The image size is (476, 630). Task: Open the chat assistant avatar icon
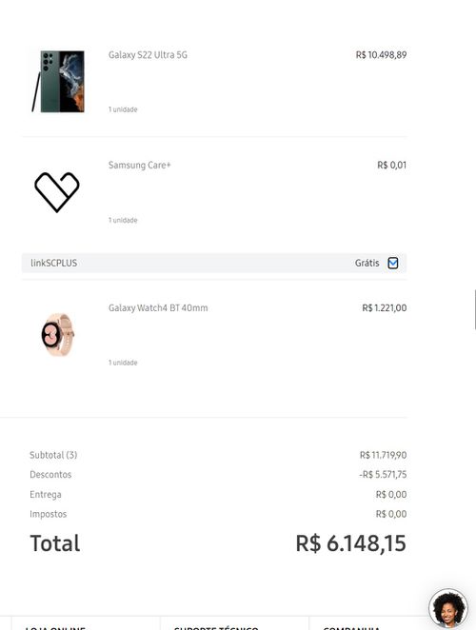[447, 608]
